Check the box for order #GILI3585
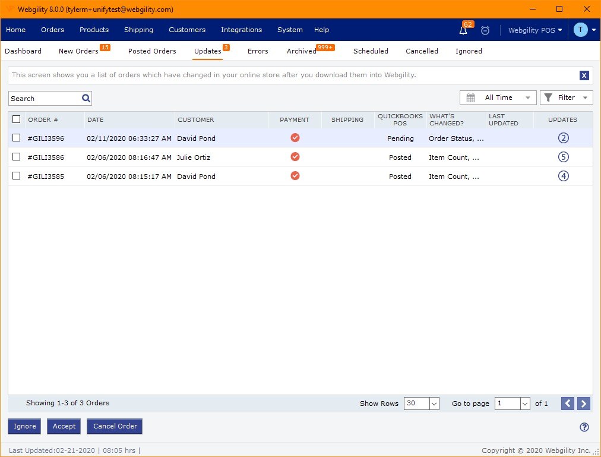 (x=16, y=176)
